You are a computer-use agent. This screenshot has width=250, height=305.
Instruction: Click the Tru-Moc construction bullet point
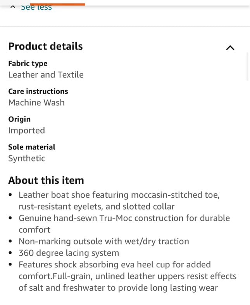point(124,224)
